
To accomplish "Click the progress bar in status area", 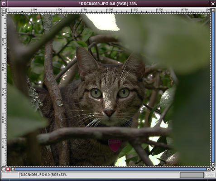I will 192,175.
